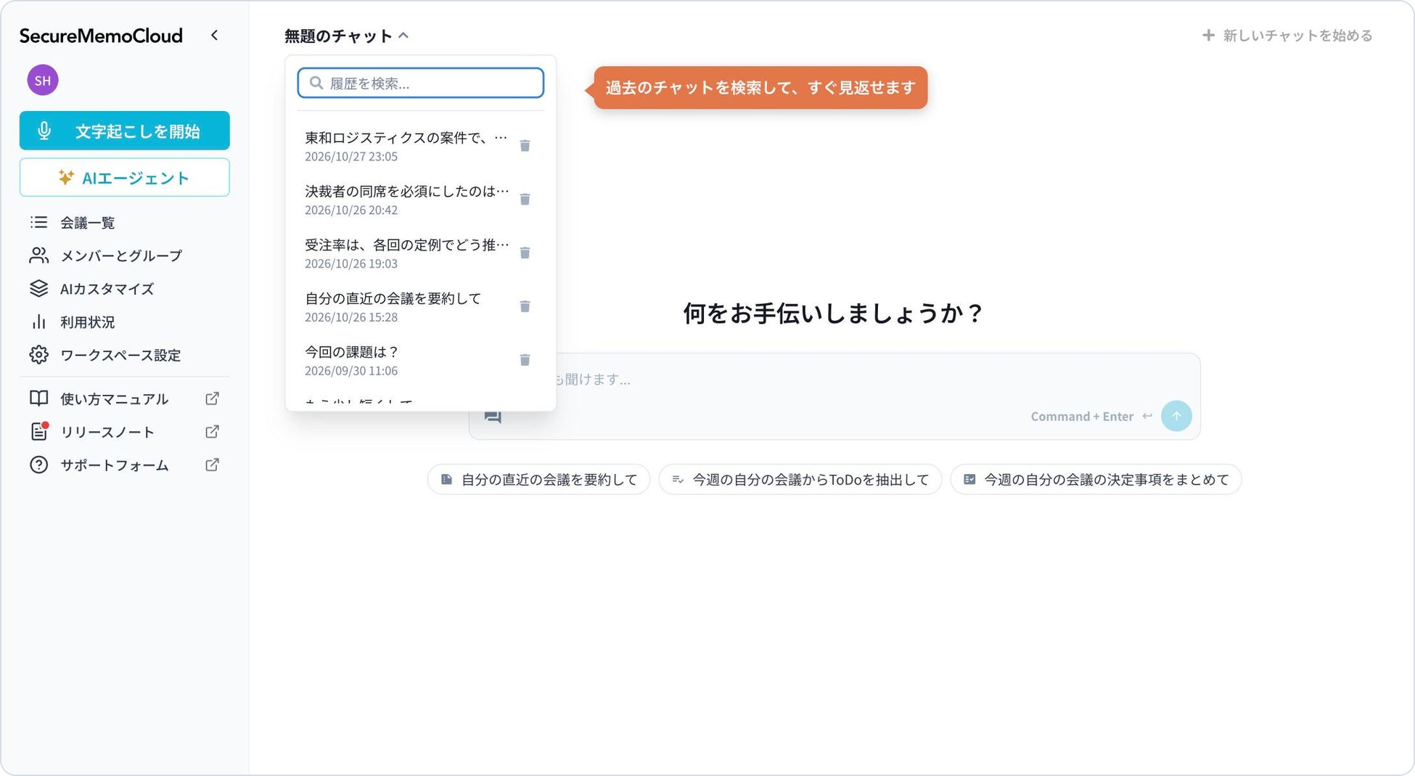This screenshot has height=776, width=1415.
Task: Open the AIエージェント button
Action: click(x=125, y=177)
